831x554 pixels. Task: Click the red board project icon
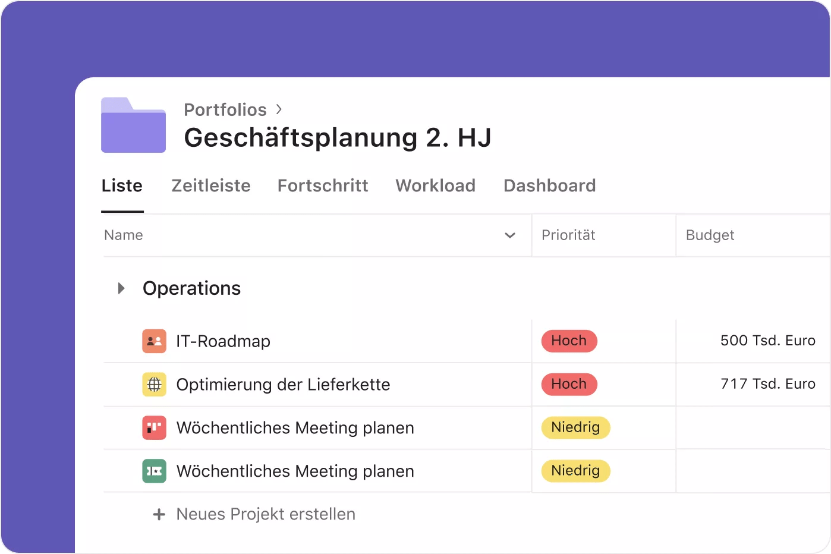(154, 428)
